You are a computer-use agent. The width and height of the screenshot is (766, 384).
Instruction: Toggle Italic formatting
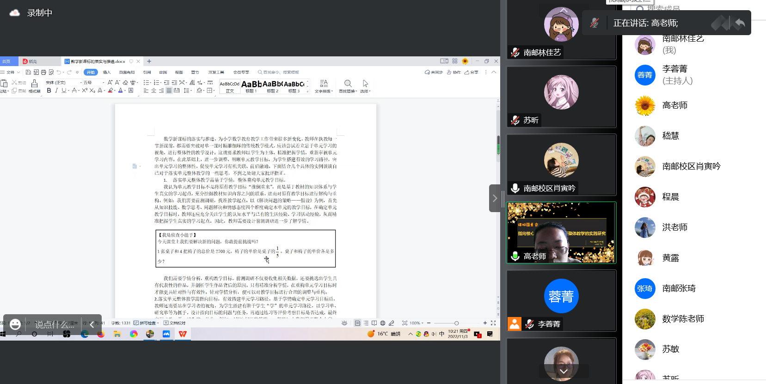pyautogui.click(x=56, y=91)
